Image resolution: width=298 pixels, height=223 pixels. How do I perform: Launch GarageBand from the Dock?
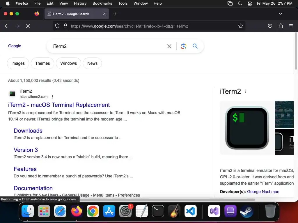174,211
